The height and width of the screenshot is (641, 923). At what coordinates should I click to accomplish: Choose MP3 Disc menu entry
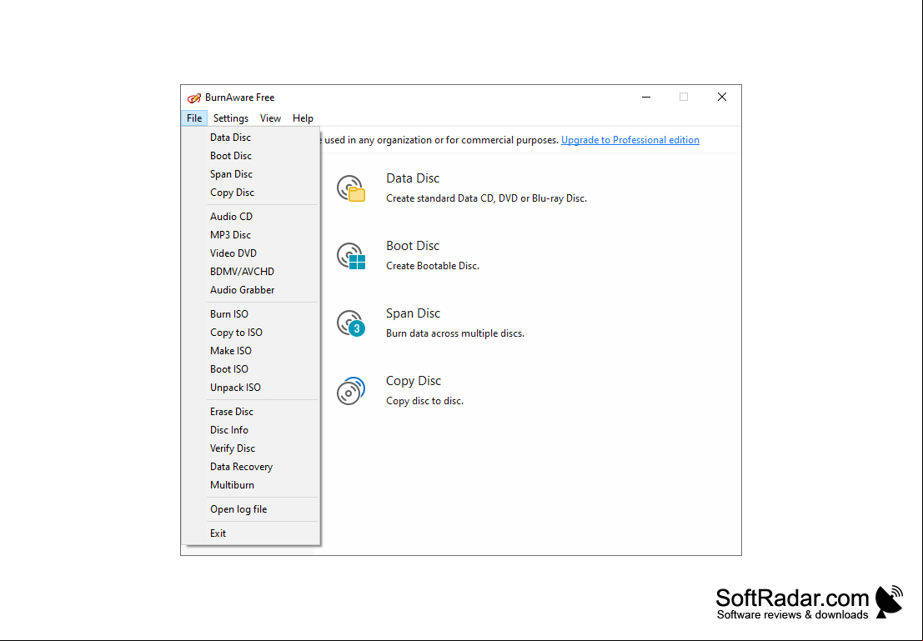click(x=251, y=235)
